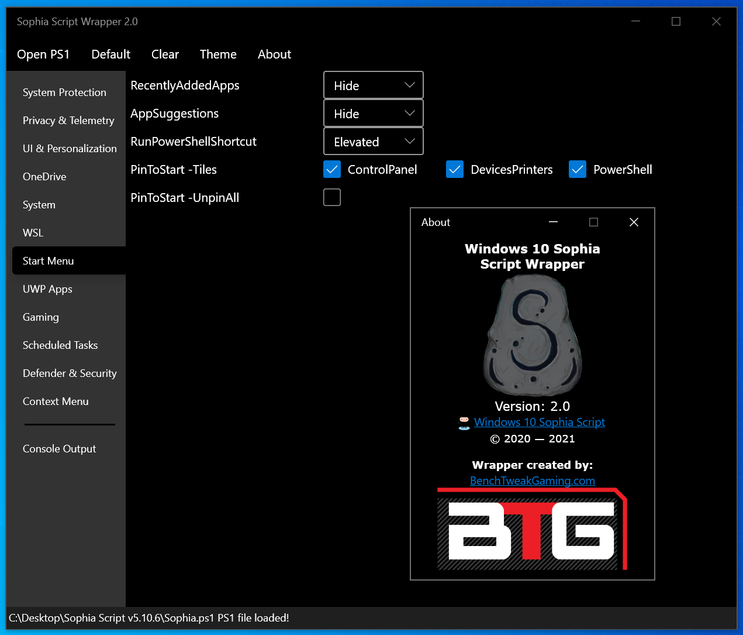The width and height of the screenshot is (743, 635).
Task: Open the Theme menu
Action: click(218, 54)
